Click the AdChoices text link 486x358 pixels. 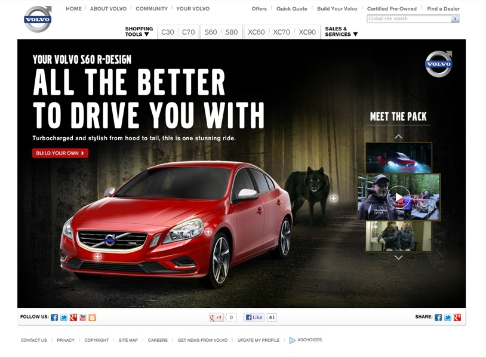[310, 340]
